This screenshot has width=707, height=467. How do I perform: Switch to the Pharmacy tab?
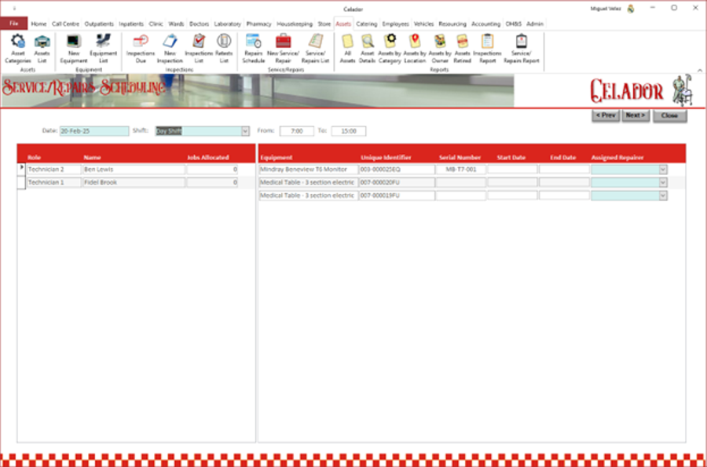coord(258,24)
